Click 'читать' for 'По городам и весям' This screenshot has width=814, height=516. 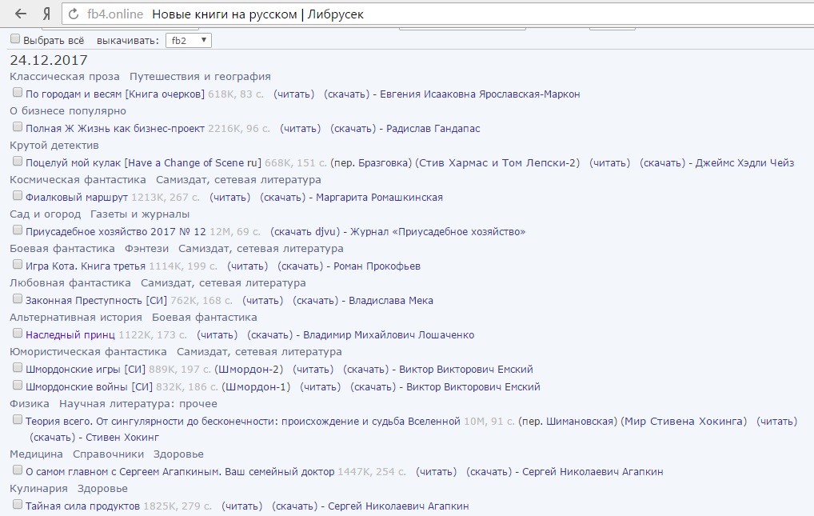(x=293, y=94)
